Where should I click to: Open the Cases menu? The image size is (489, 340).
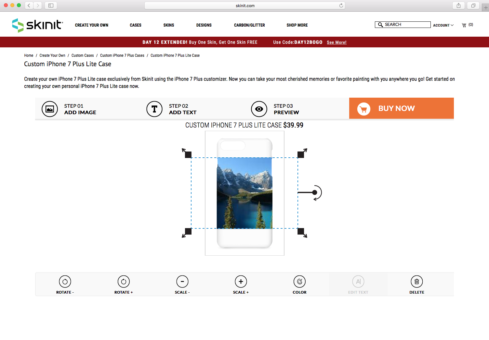coord(136,25)
